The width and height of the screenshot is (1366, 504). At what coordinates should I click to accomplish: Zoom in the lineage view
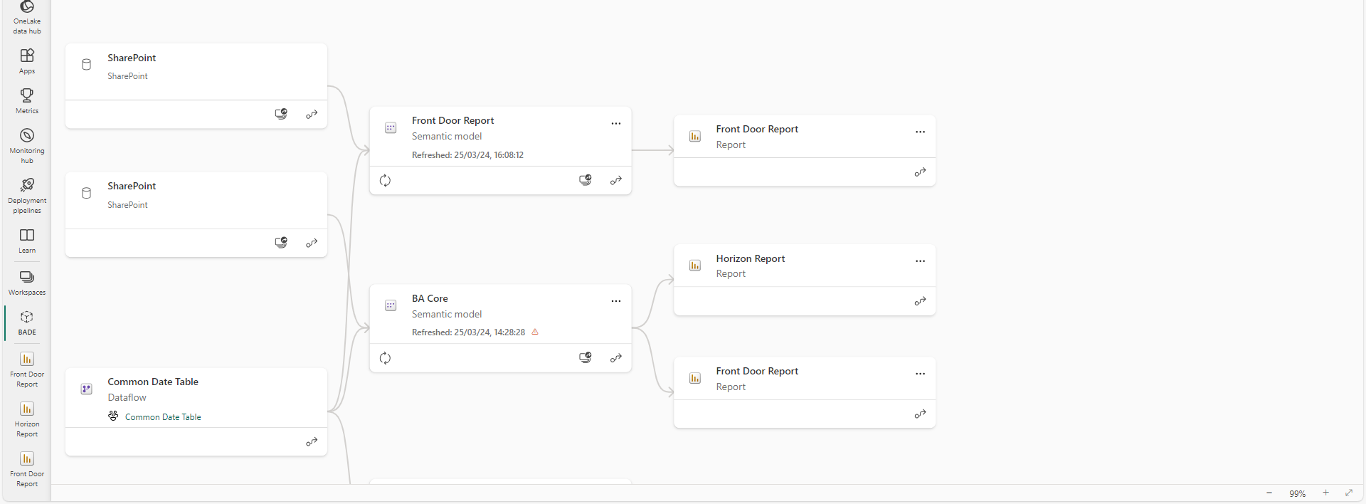(x=1325, y=493)
